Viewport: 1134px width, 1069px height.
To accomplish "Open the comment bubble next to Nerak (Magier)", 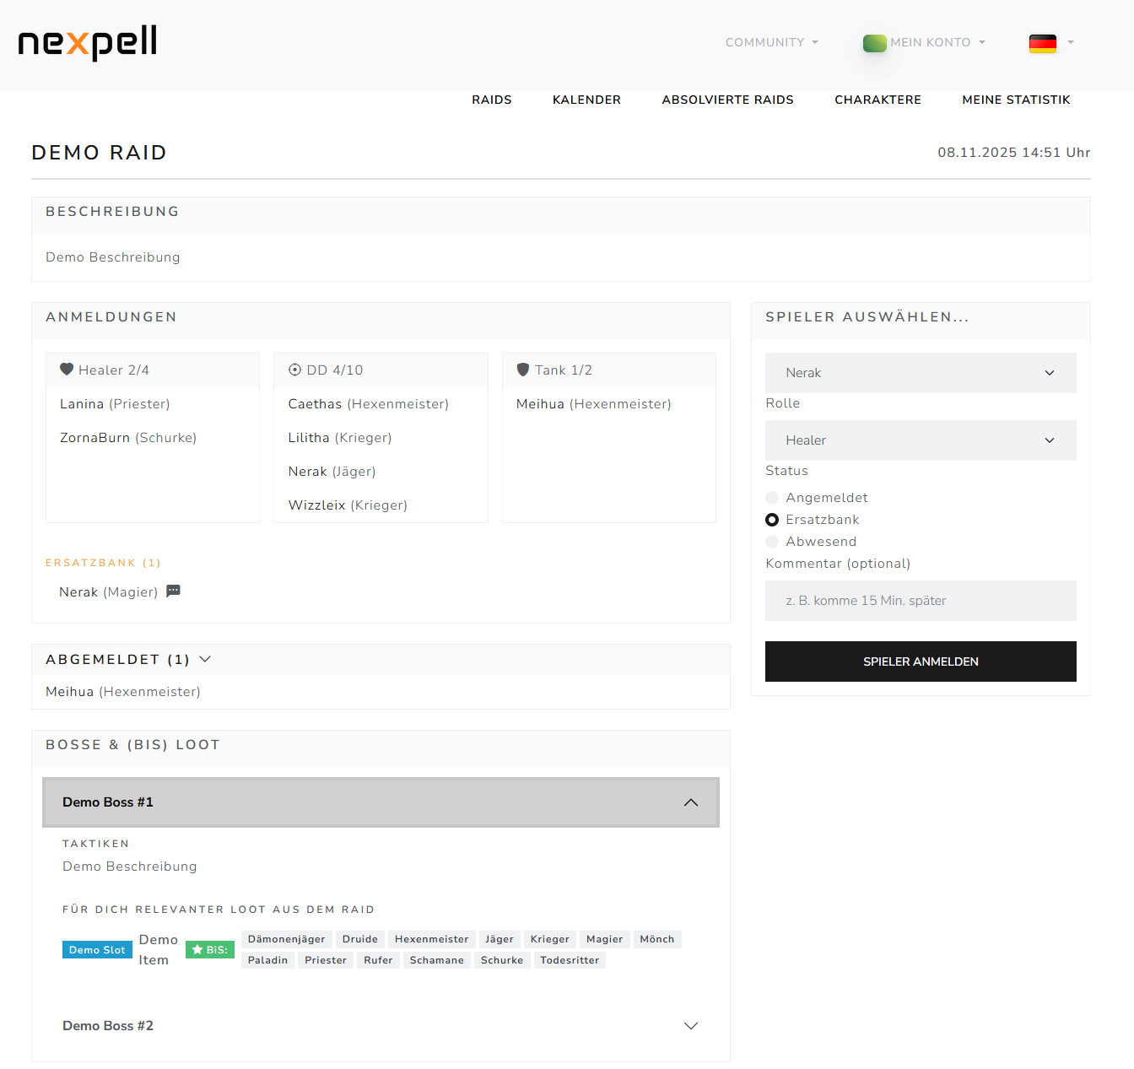I will coord(173,591).
